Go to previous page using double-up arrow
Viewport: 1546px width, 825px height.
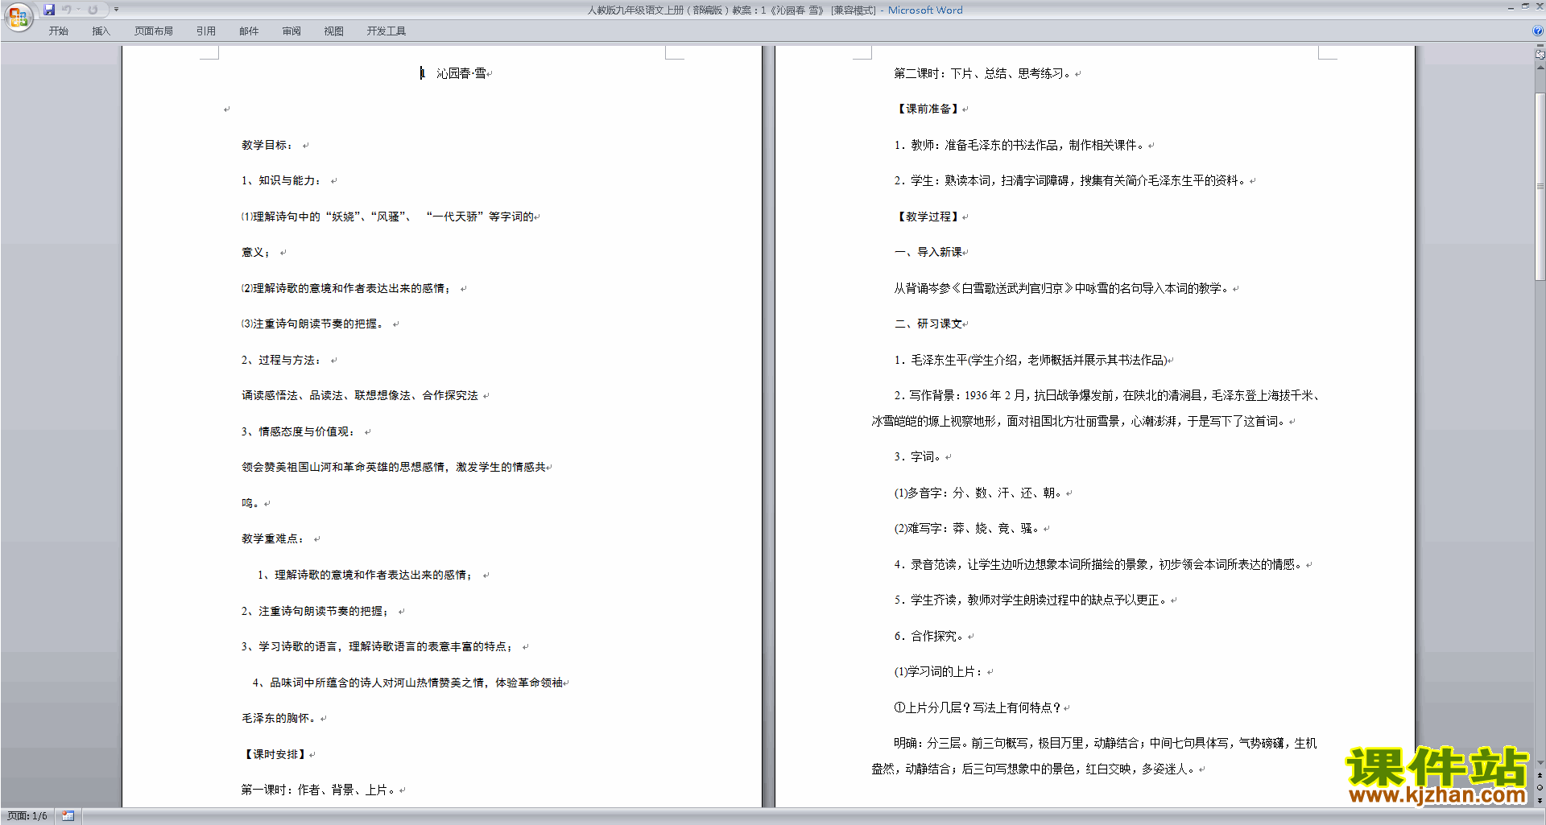[1540, 775]
